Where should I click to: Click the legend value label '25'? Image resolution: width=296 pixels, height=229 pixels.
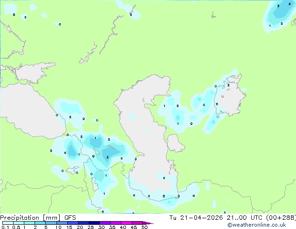91,227
